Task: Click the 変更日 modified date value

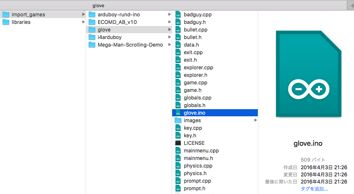Action: pos(324,175)
